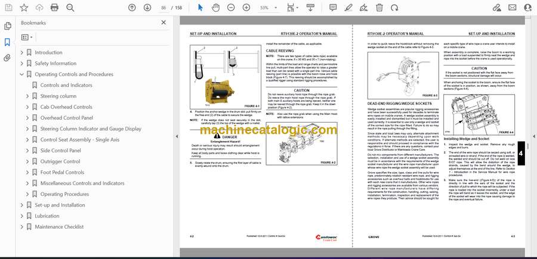Screen dimensions: 537x259
Task: Open the Attachments panel in sidebar
Action: point(7,58)
